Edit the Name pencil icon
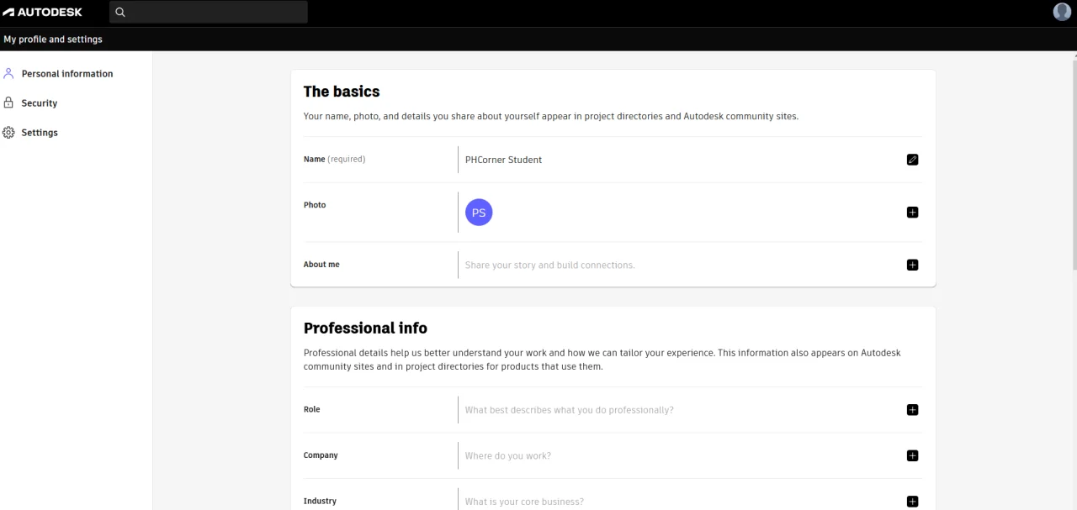 pos(912,160)
